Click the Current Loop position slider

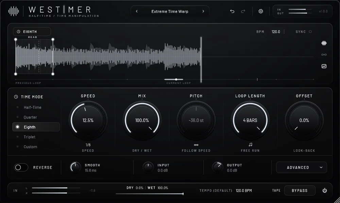(174, 79)
